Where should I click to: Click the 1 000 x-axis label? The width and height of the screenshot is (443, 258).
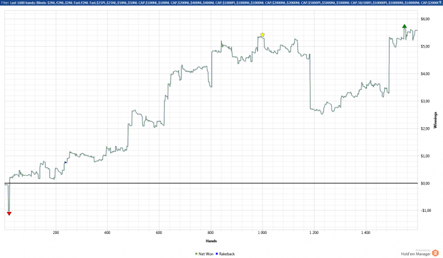point(262,233)
